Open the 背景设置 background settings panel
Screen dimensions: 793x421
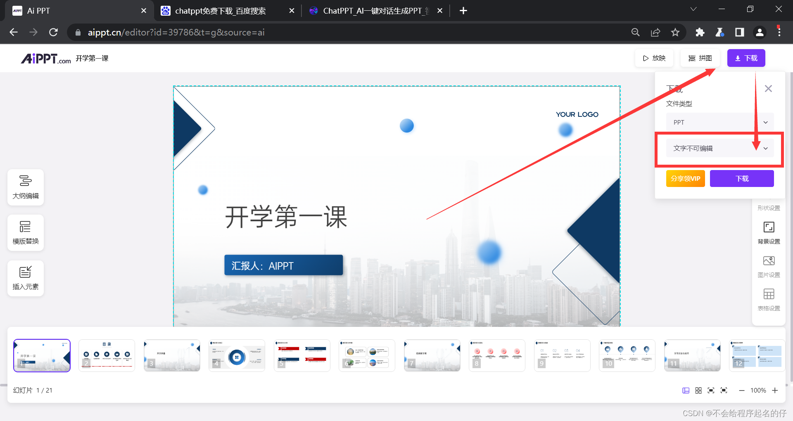pyautogui.click(x=768, y=232)
